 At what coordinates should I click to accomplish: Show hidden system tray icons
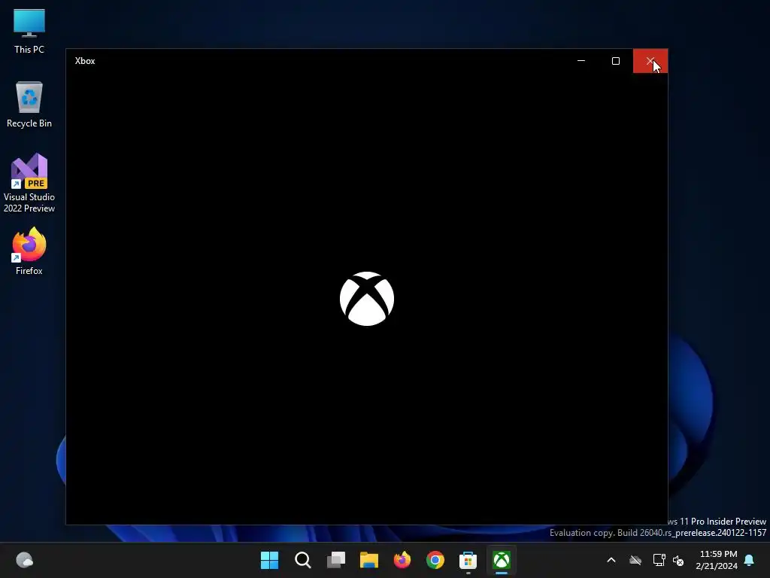coord(611,560)
